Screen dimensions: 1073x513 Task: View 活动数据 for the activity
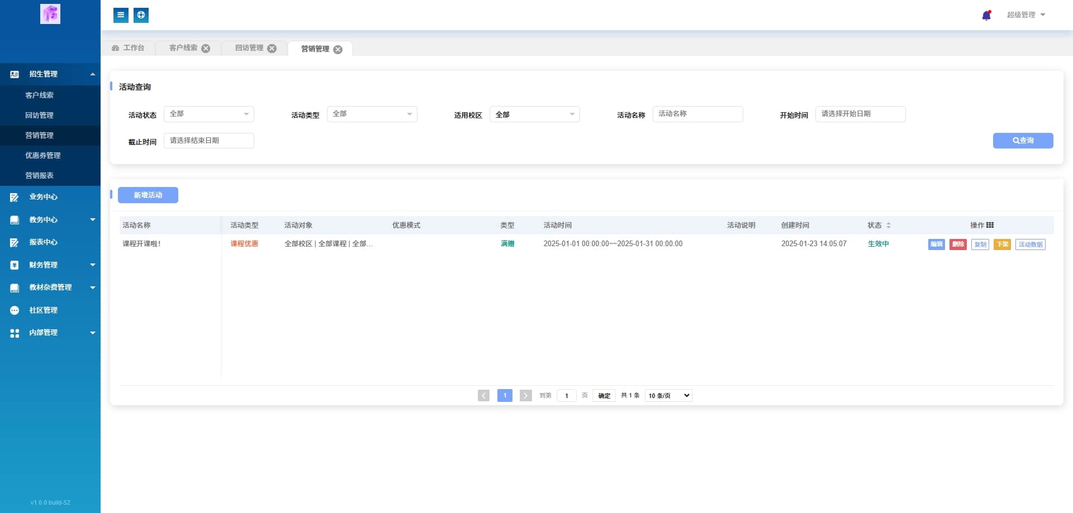pyautogui.click(x=1031, y=244)
